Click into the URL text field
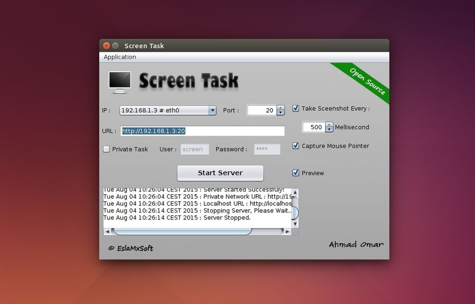475x304 pixels. tap(202, 131)
